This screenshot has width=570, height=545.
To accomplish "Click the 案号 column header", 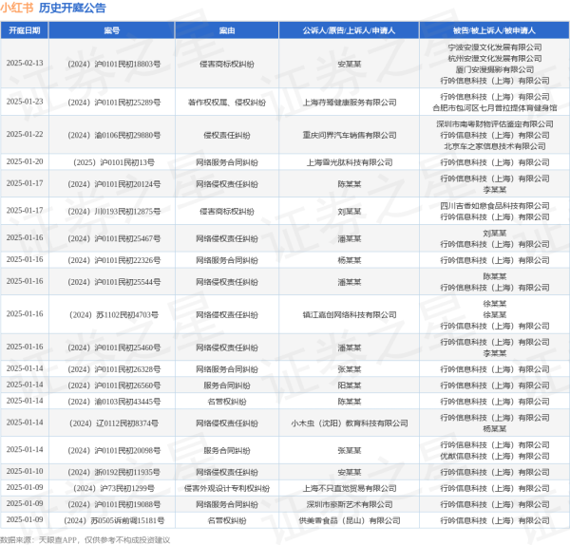I will (x=111, y=30).
